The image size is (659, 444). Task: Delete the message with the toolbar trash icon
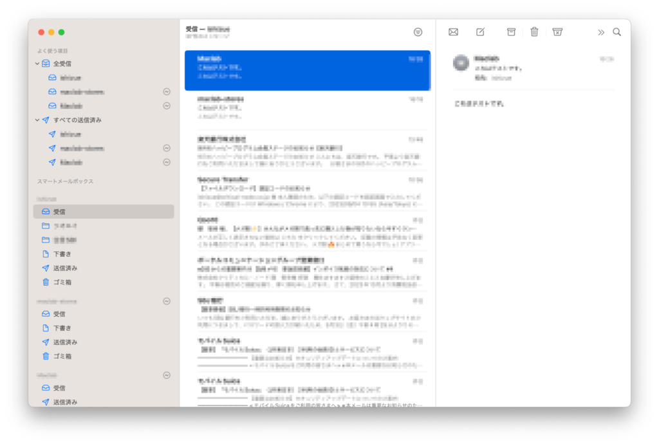(x=534, y=32)
